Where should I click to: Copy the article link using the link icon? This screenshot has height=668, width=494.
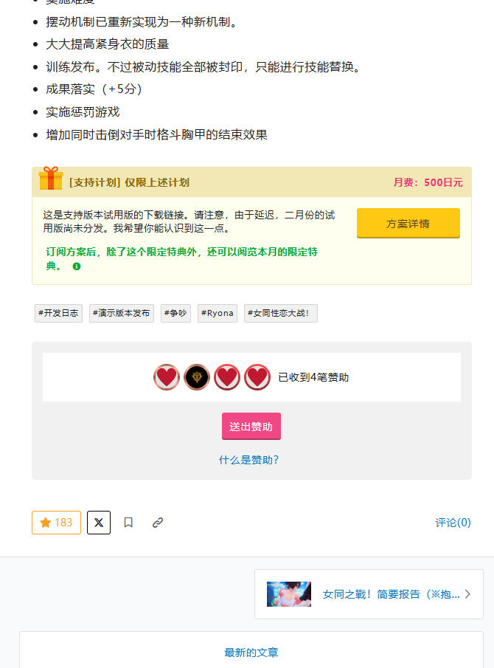[157, 522]
